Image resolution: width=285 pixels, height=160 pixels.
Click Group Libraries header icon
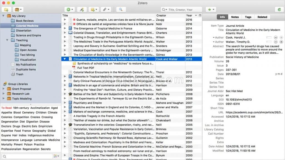tap(5, 84)
